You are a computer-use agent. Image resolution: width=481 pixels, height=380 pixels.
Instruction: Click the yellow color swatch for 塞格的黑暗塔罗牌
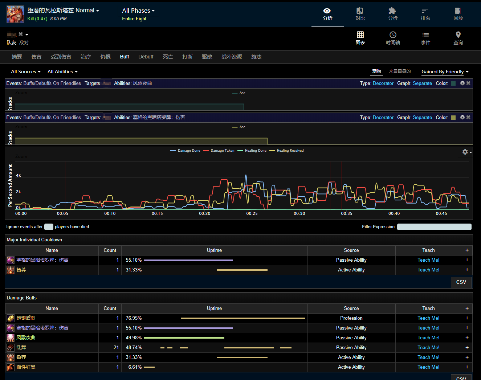(x=453, y=118)
